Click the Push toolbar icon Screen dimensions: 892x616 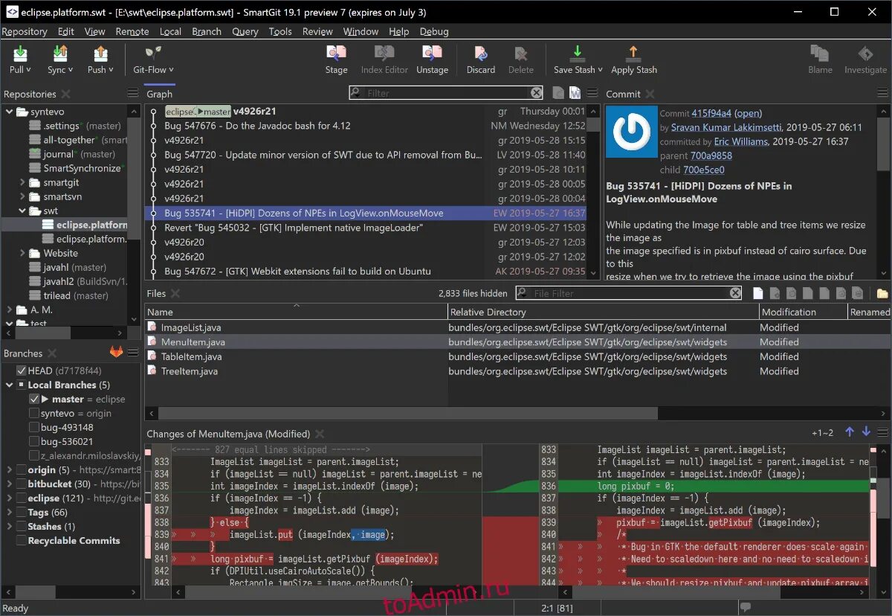(x=100, y=54)
